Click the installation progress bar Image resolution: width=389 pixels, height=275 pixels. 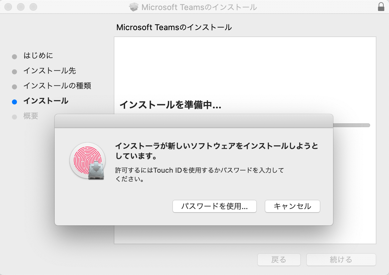(351, 125)
